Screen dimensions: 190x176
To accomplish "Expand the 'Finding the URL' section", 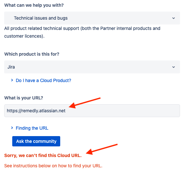I will pyautogui.click(x=32, y=128).
